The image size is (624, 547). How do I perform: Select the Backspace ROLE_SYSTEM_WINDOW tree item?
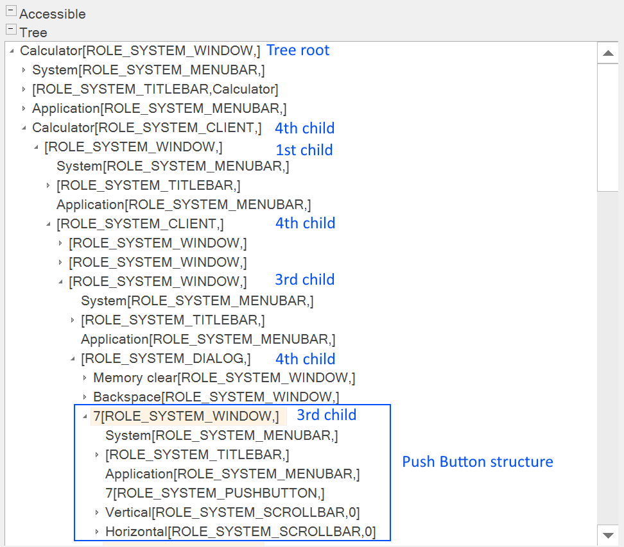coord(216,397)
